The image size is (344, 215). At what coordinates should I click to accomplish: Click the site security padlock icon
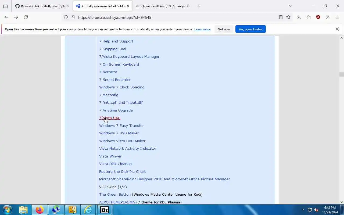[73, 17]
